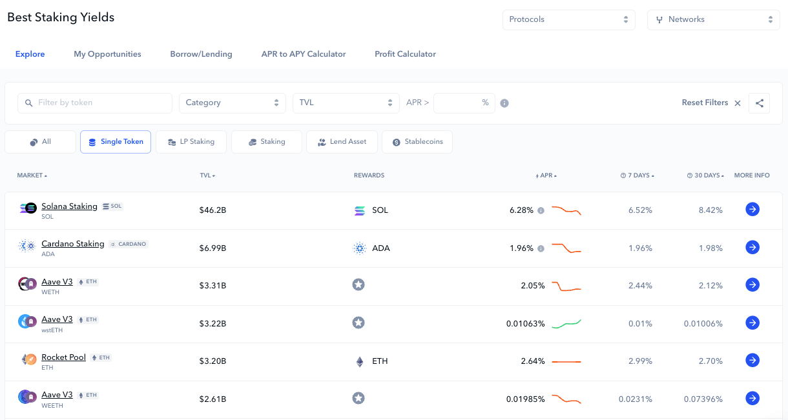Switch to the Explore tab
This screenshot has width=788, height=420.
tap(30, 54)
